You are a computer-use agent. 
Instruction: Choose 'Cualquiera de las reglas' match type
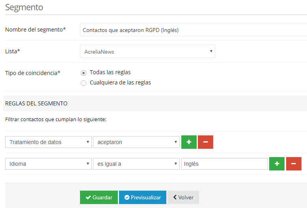pyautogui.click(x=83, y=83)
